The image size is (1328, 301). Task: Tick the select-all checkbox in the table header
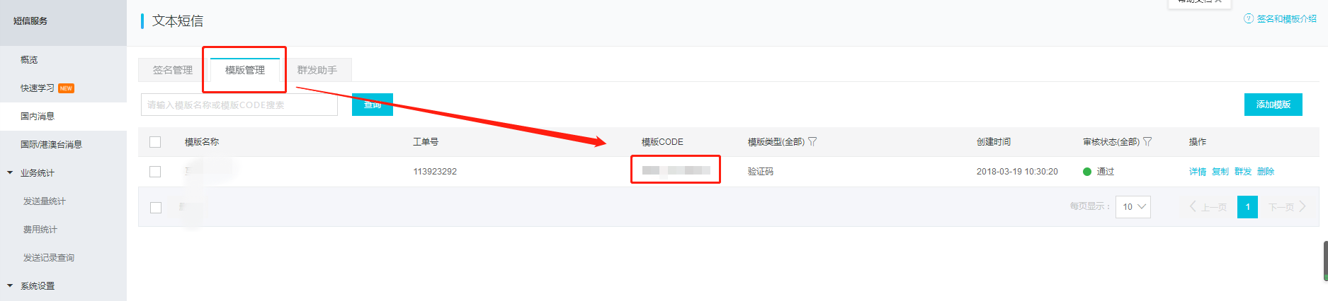(155, 142)
